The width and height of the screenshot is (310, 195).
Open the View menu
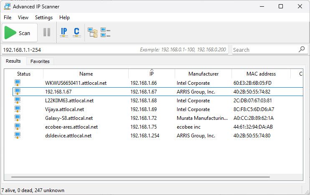[23, 18]
